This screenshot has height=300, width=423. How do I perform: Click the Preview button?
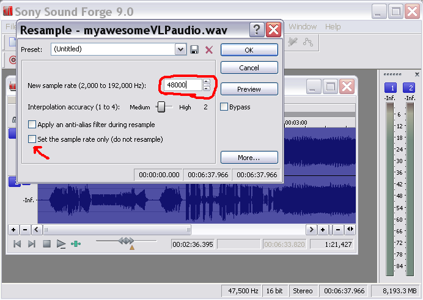(249, 89)
